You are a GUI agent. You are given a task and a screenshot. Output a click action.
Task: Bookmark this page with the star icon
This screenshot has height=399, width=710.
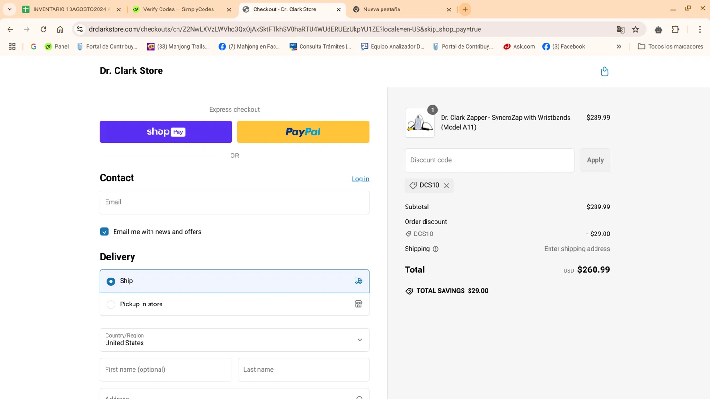(636, 29)
